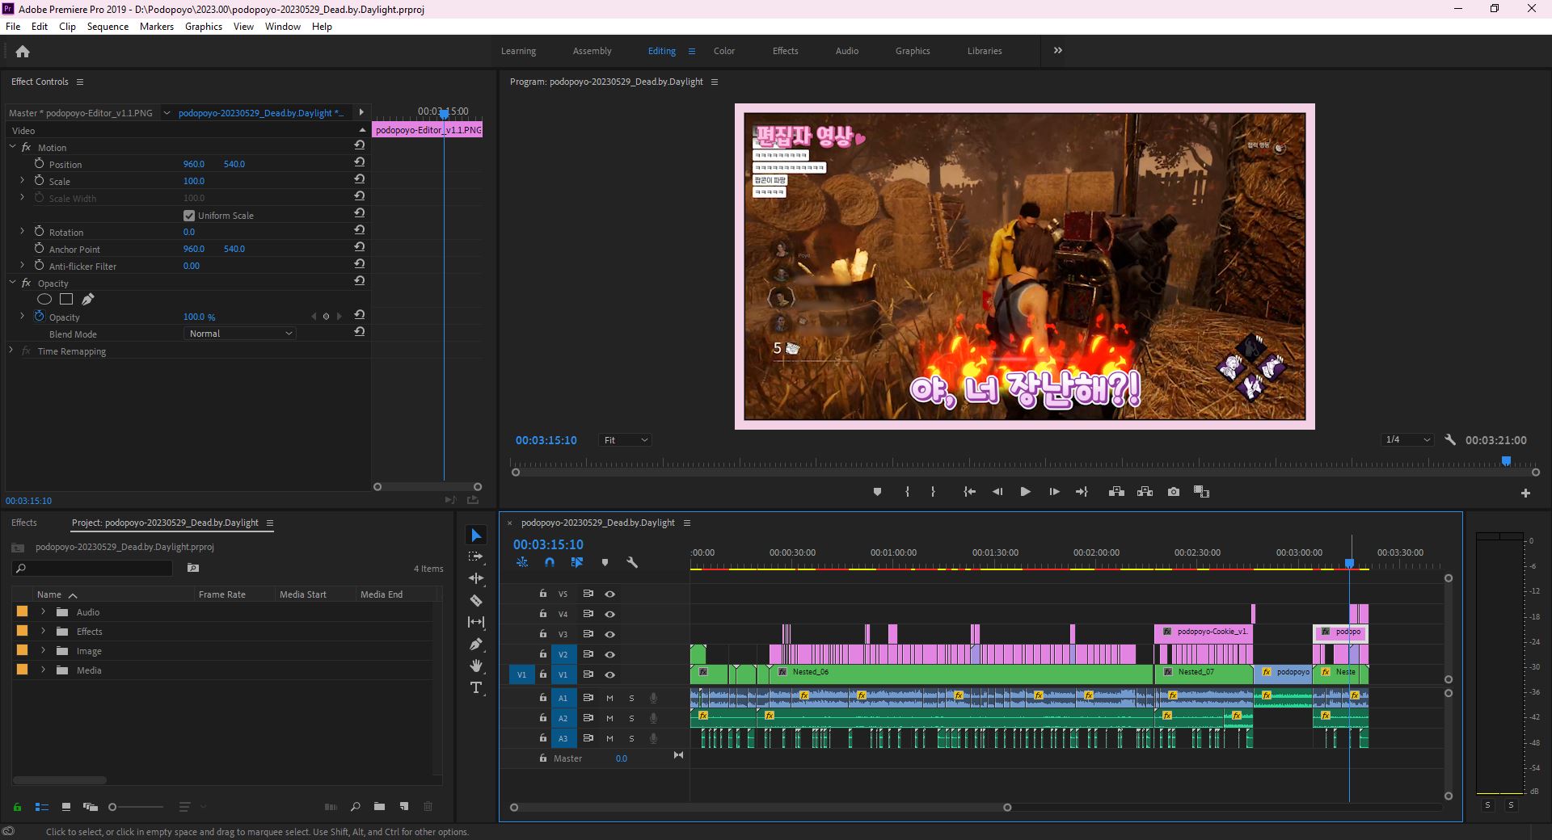The width and height of the screenshot is (1552, 840).
Task: Solo track A2
Action: 631,718
